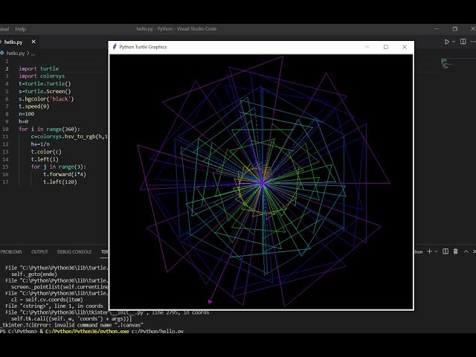Switch to the DEBUG CONSOLE tab
Screen dimensions: 476x357
[x=74, y=251]
